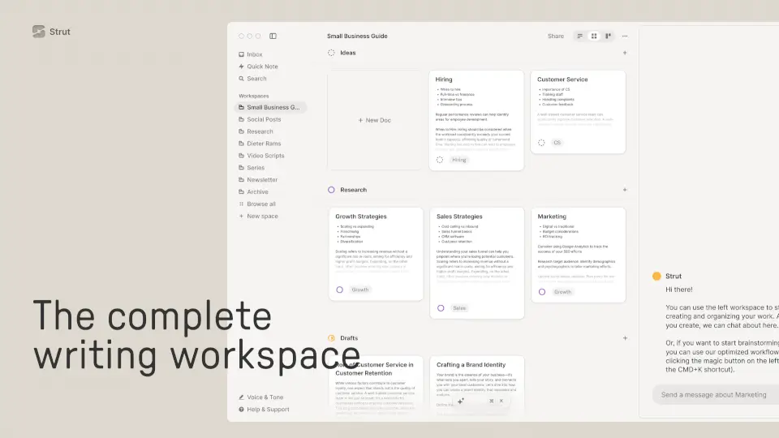Click plus icon beside Drafts section
This screenshot has width=779, height=438.
[625, 338]
